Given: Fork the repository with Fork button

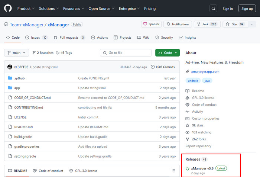Looking at the screenshot, I should (207, 24).
